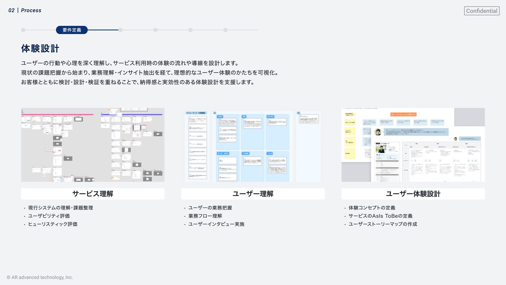Click the ユーザーストーリーマップの作成 bullet item
Screen dimensions: 506x285
pos(383,224)
